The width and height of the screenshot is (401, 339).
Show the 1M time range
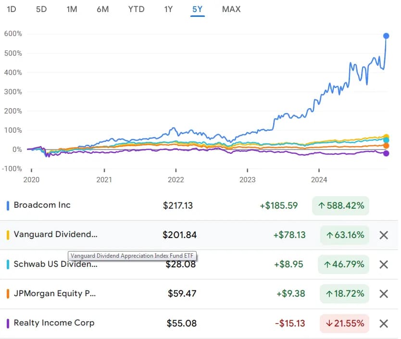click(72, 9)
